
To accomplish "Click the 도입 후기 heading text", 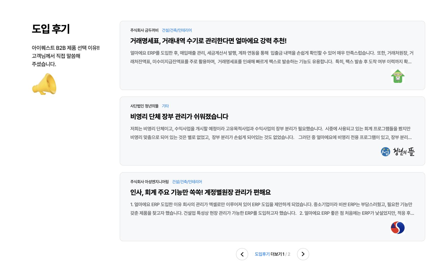I will point(51,29).
